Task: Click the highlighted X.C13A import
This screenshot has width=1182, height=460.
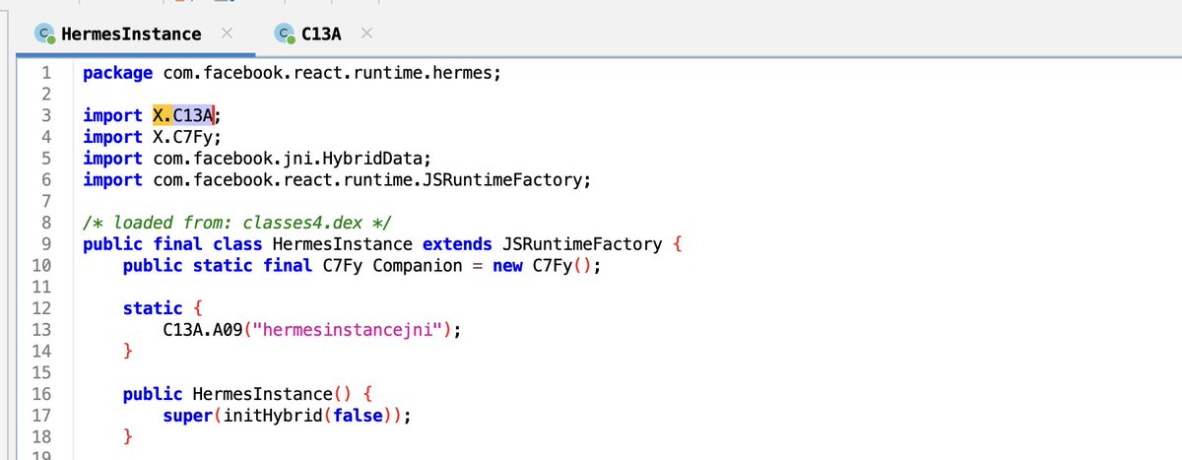Action: click(x=184, y=115)
